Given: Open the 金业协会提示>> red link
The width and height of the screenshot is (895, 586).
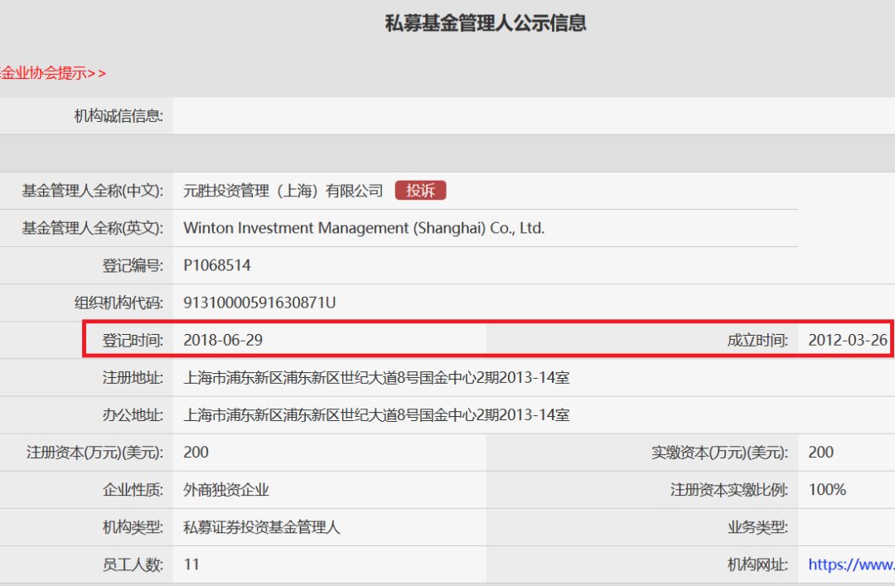Looking at the screenshot, I should point(53,73).
